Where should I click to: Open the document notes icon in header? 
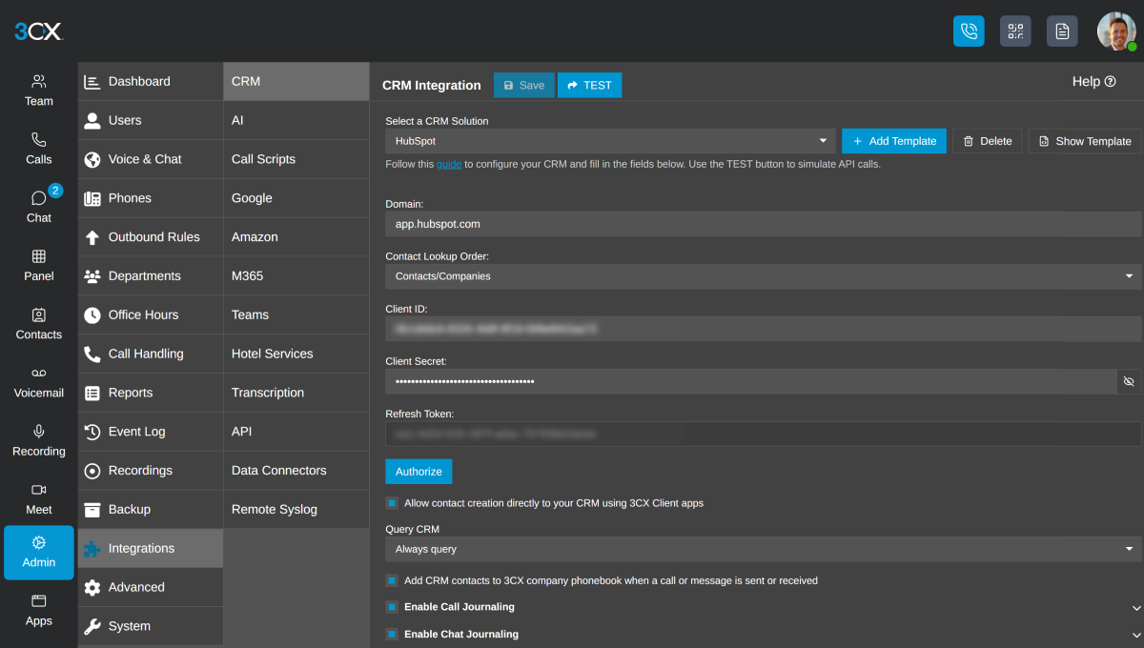pos(1062,30)
